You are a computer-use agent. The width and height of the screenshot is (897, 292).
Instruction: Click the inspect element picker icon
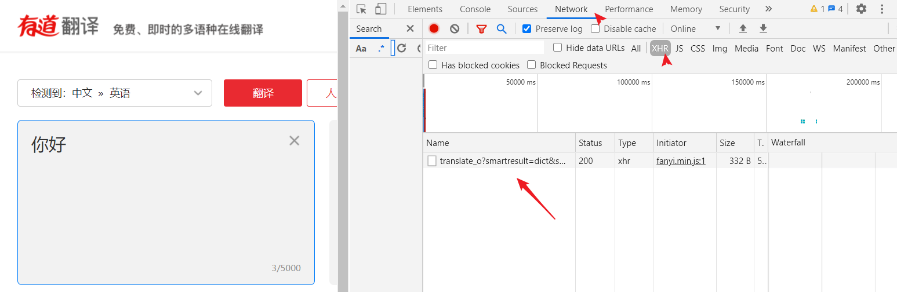pos(361,9)
